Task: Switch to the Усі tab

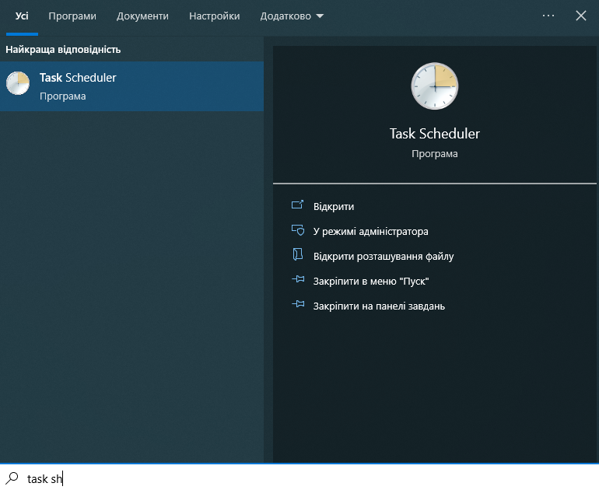Action: 22,16
